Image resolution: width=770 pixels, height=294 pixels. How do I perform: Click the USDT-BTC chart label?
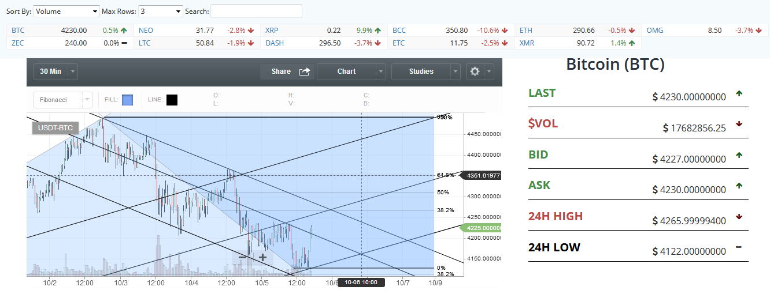click(54, 128)
